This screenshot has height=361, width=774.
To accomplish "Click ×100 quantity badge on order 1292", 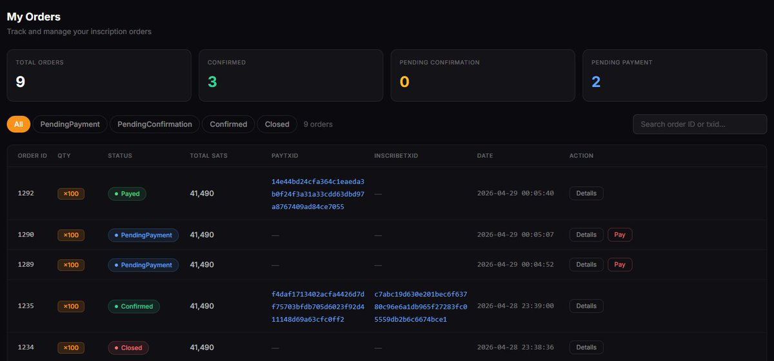I will click(71, 193).
